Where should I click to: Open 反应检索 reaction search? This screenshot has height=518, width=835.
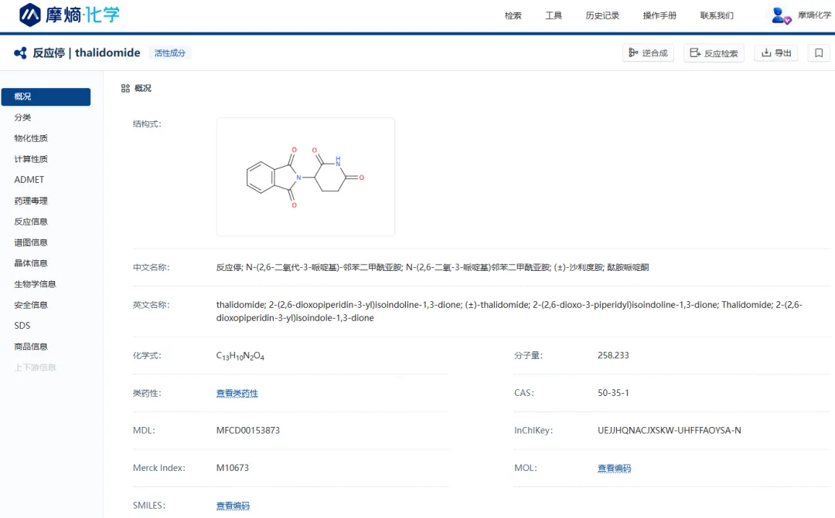[x=714, y=53]
